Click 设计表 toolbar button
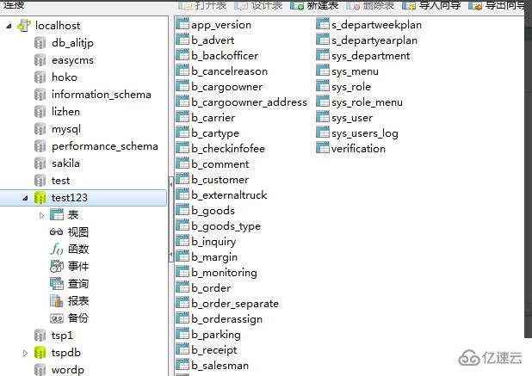This screenshot has width=532, height=376. point(258,5)
